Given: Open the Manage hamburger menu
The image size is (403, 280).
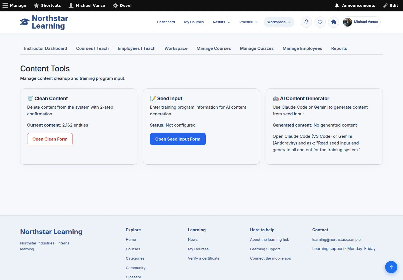Looking at the screenshot, I should [14, 5].
